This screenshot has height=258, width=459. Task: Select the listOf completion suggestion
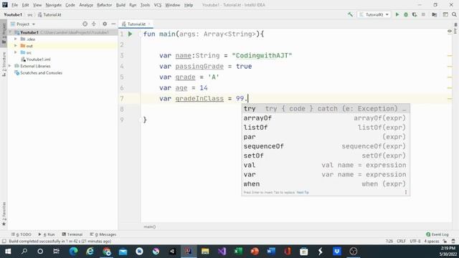326,128
